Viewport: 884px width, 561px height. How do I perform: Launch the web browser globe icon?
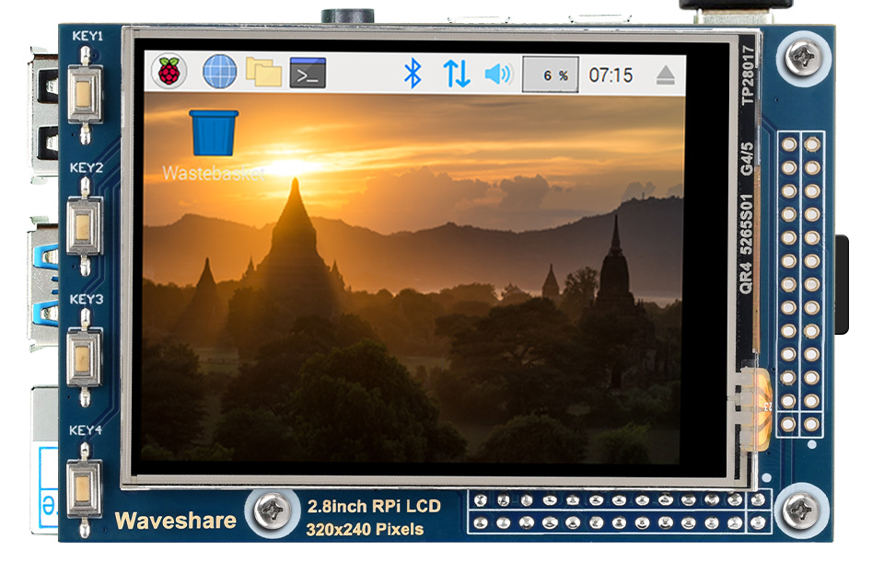coord(219,72)
